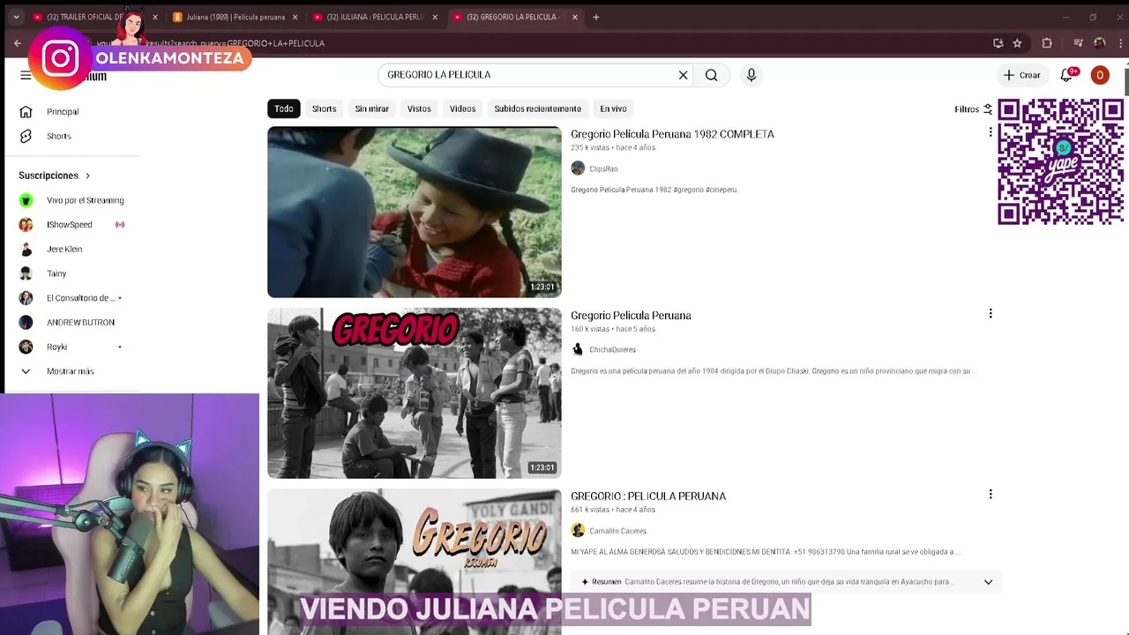Select the En vivo filter chip
1129x635 pixels.
click(x=613, y=108)
